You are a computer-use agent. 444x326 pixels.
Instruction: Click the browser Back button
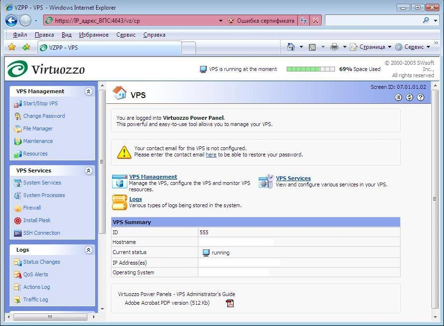point(11,20)
